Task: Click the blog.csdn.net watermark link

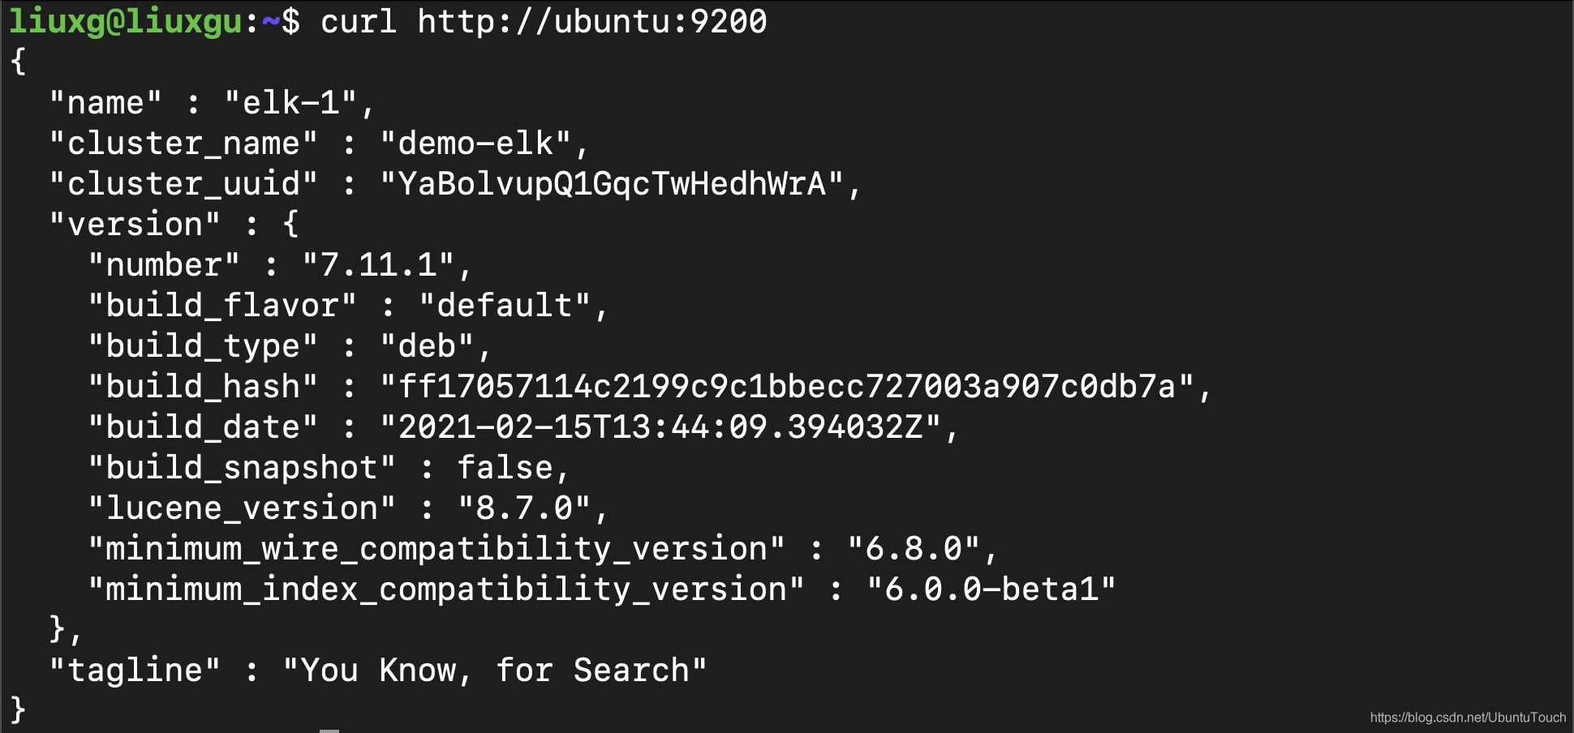Action: click(1467, 718)
